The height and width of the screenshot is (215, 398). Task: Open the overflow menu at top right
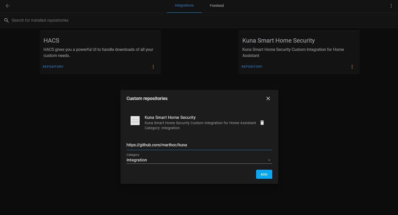(x=391, y=5)
